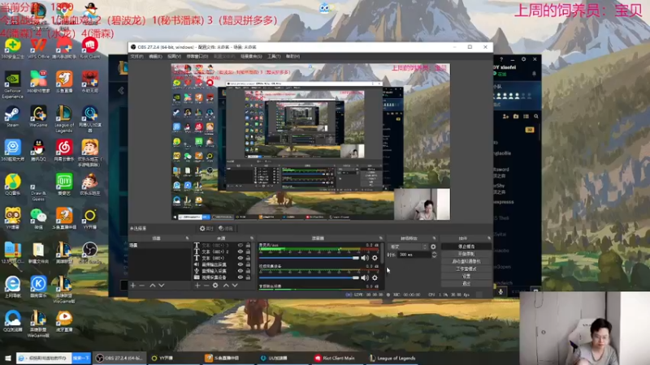Open GeForce Experience desktop icon
The height and width of the screenshot is (365, 650).
12,85
